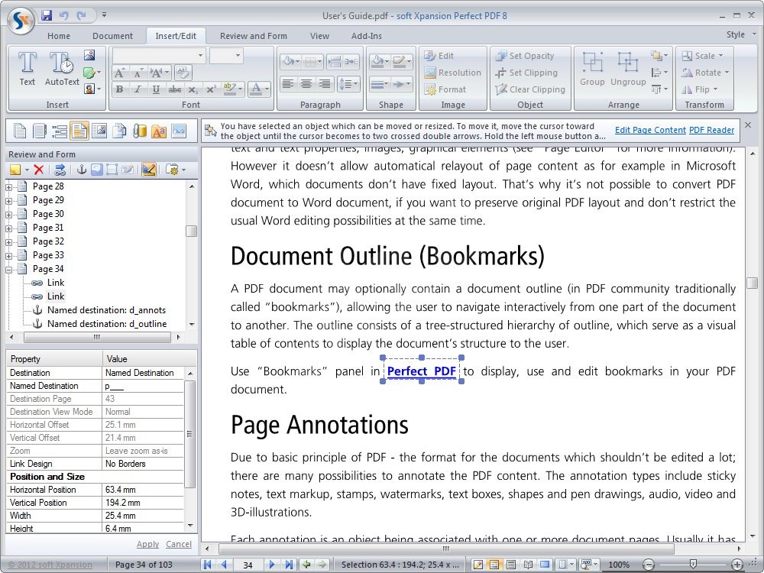Click the anchor named destination icon
Image resolution: width=764 pixels, height=573 pixels.
pos(82,170)
